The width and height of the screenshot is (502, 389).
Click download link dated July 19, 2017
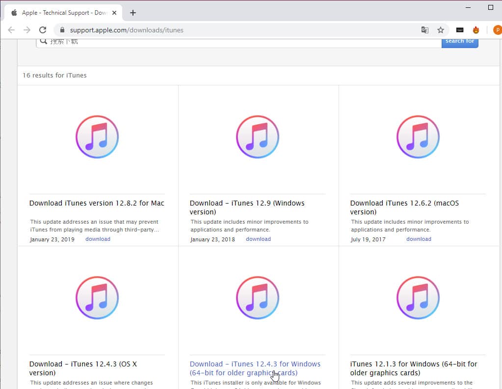419,239
